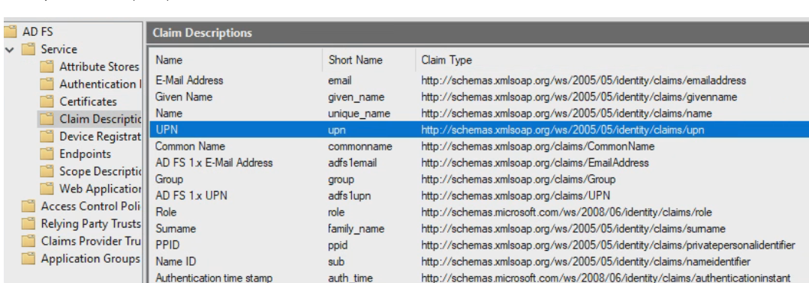809x283 pixels.
Task: Open Attribute Stores in the tree
Action: [x=99, y=67]
